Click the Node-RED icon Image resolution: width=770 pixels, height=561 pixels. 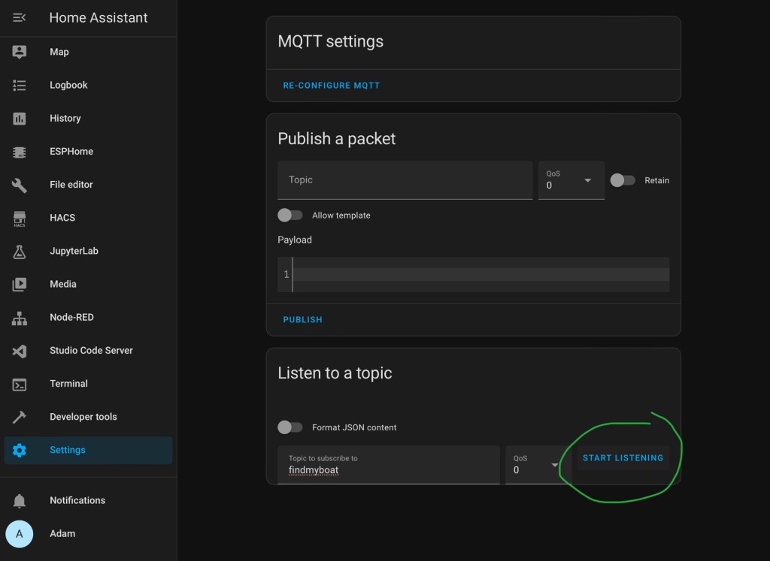coord(20,317)
